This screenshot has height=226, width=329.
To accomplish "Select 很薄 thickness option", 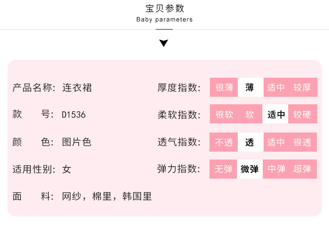I will click(224, 88).
